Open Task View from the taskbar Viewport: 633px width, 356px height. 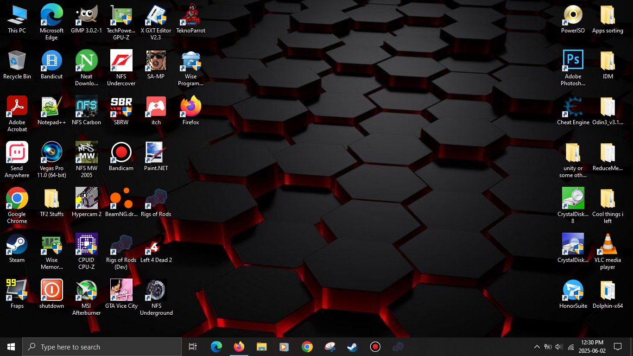click(x=193, y=347)
